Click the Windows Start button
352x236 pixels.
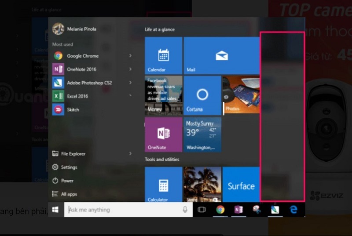(55, 210)
